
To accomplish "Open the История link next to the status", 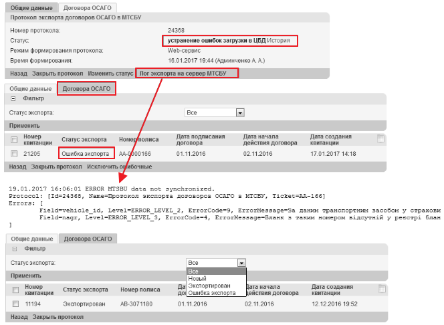I will pos(278,41).
